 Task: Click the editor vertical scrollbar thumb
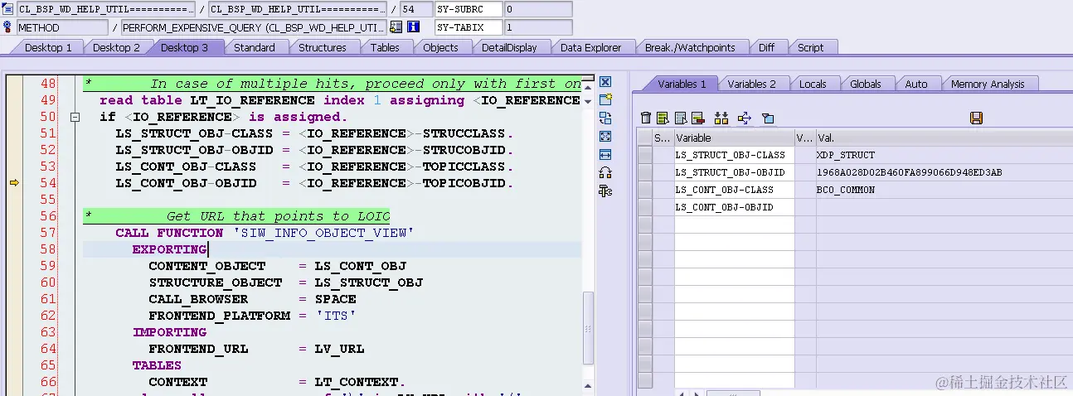(x=588, y=328)
